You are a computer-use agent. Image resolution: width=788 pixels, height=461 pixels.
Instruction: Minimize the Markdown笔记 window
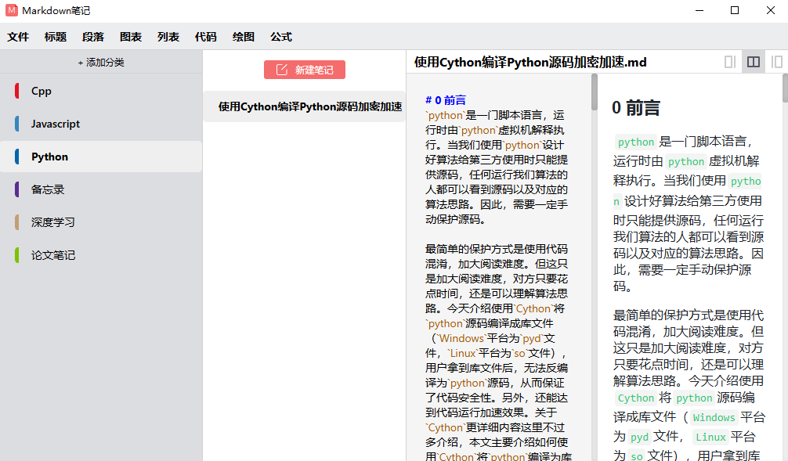[699, 10]
